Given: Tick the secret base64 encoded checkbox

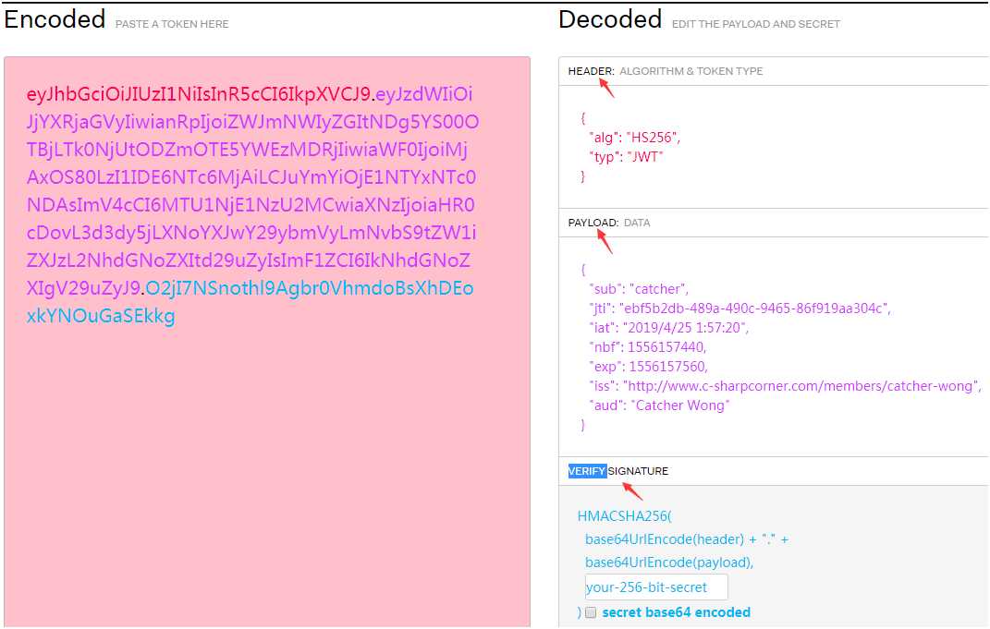Looking at the screenshot, I should 591,612.
